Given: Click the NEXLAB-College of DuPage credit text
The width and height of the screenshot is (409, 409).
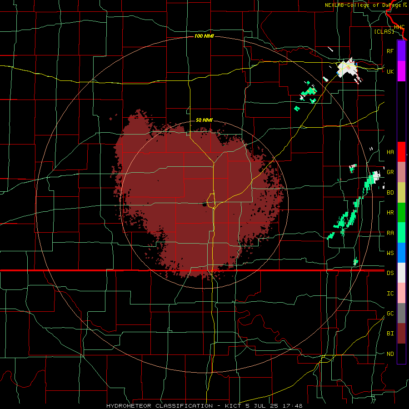Looking at the screenshot, I should point(363,5).
